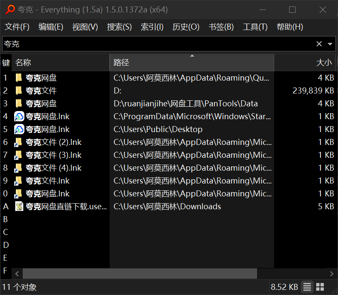Expand the search history dropdown arrow
This screenshot has width=338, height=295.
[330, 44]
